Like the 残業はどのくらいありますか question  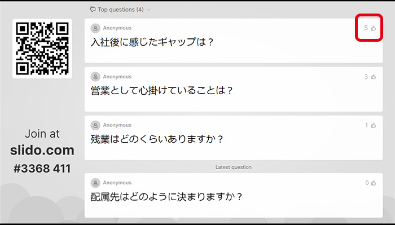coord(374,125)
